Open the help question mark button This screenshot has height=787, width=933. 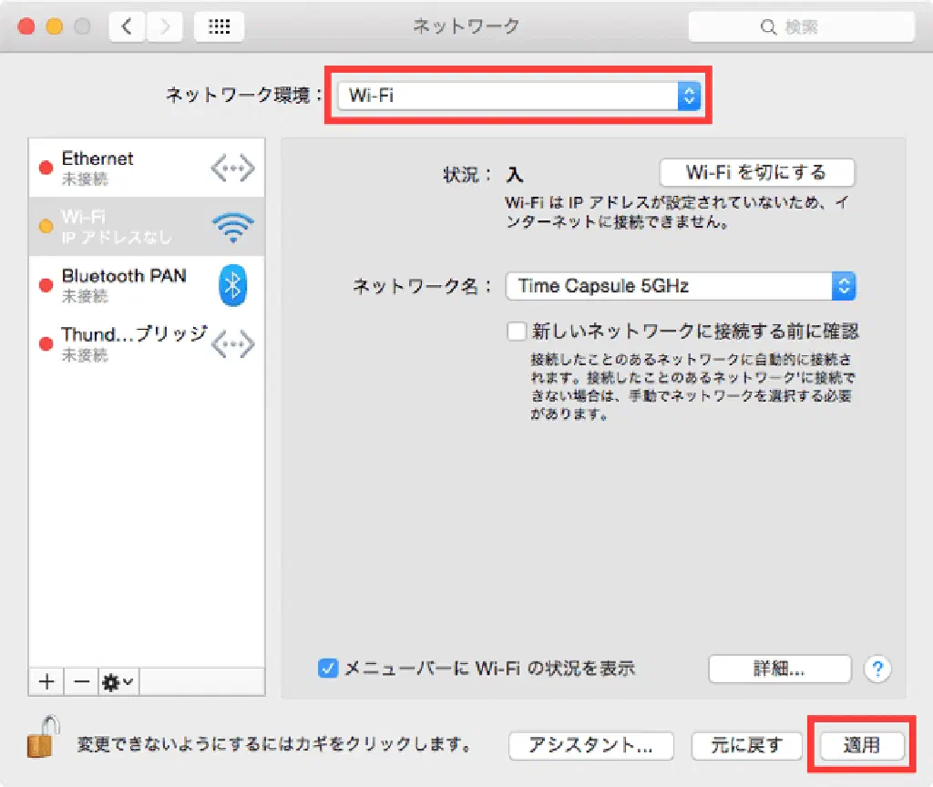[877, 669]
